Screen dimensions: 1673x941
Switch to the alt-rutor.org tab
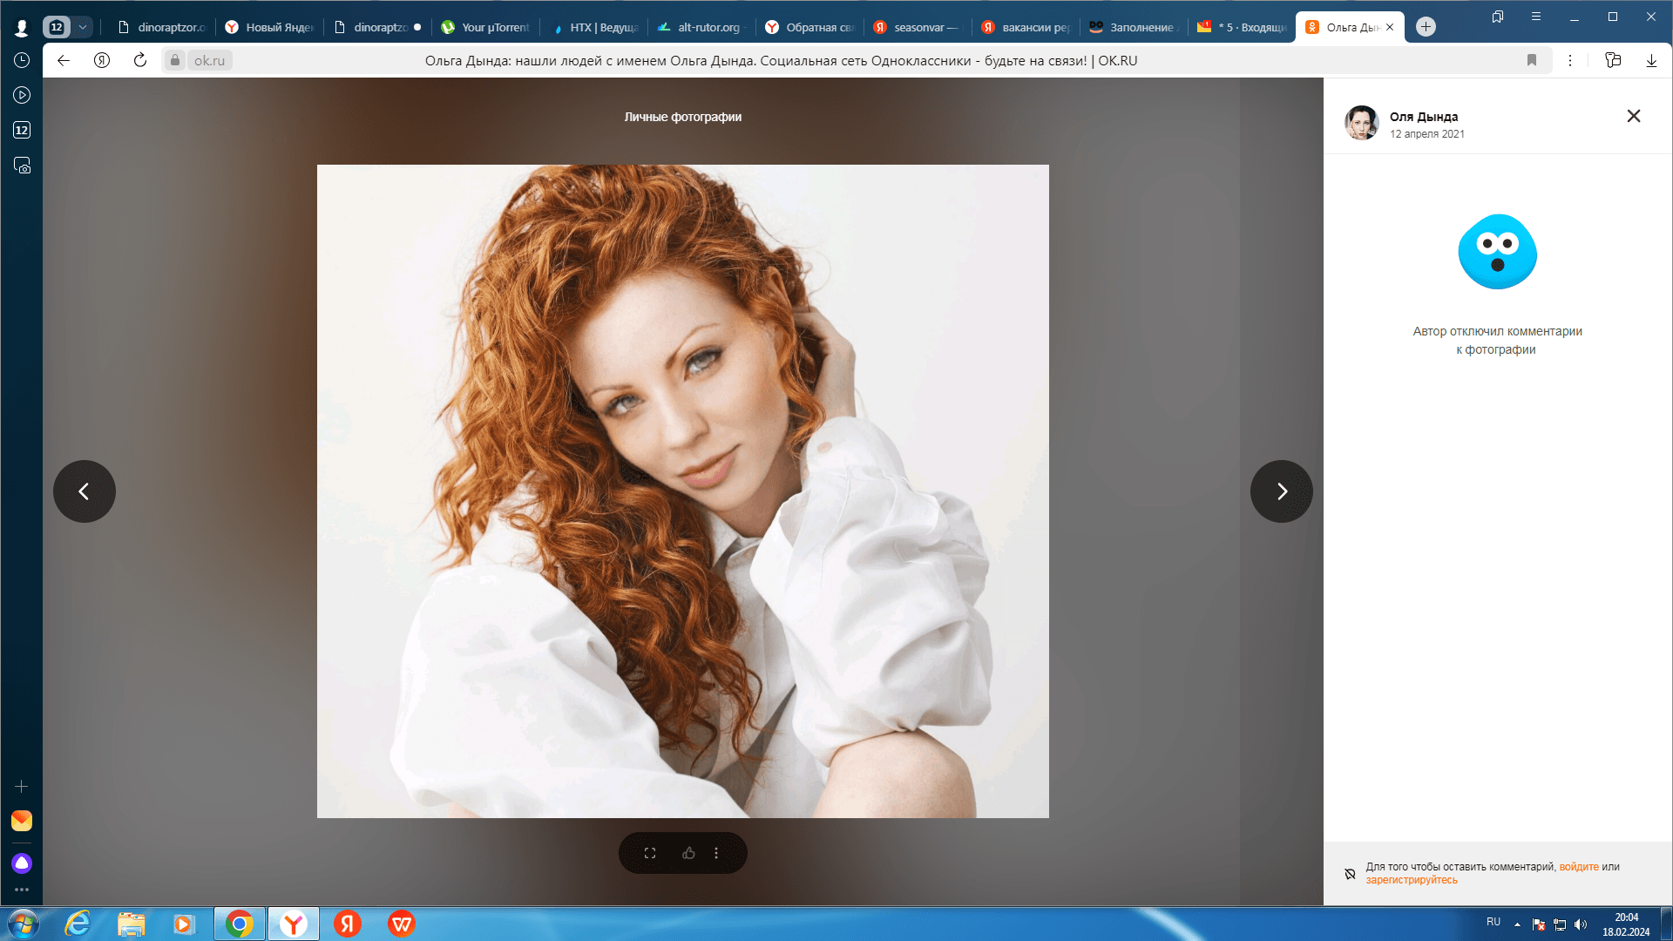tap(708, 27)
